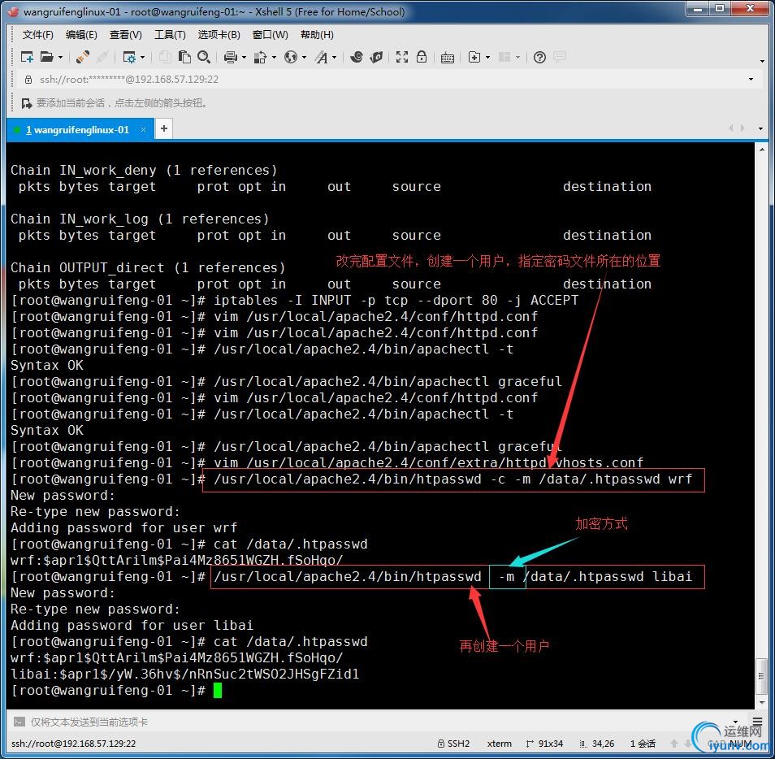Click the Xftp swirl icon
This screenshot has width=775, height=759.
tap(357, 58)
